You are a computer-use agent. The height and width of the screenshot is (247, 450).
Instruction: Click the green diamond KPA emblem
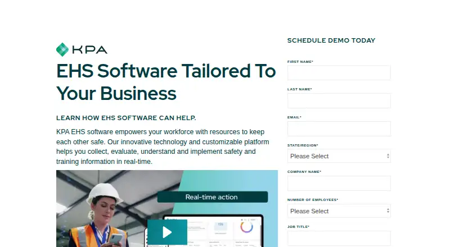click(x=62, y=49)
